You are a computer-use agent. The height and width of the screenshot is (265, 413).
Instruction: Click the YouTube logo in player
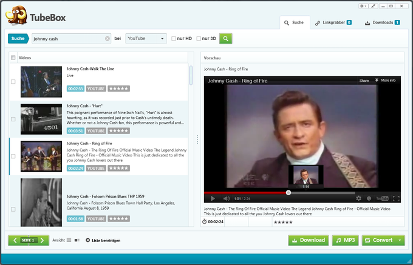point(382,198)
